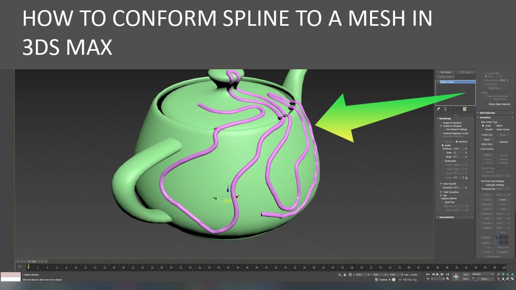Select Bezier Corner vertex type
This screenshot has width=516, height=290.
point(494,129)
